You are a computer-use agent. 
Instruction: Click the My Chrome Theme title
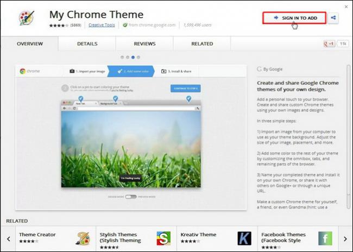(96, 15)
